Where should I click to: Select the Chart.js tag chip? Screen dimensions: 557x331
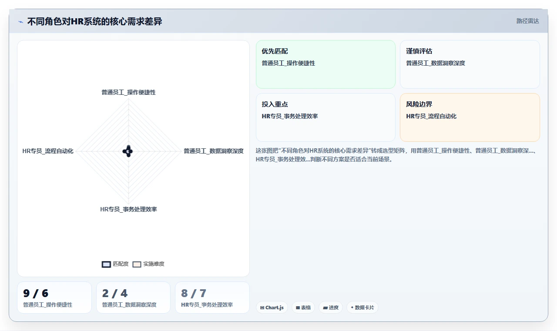[x=272, y=308]
